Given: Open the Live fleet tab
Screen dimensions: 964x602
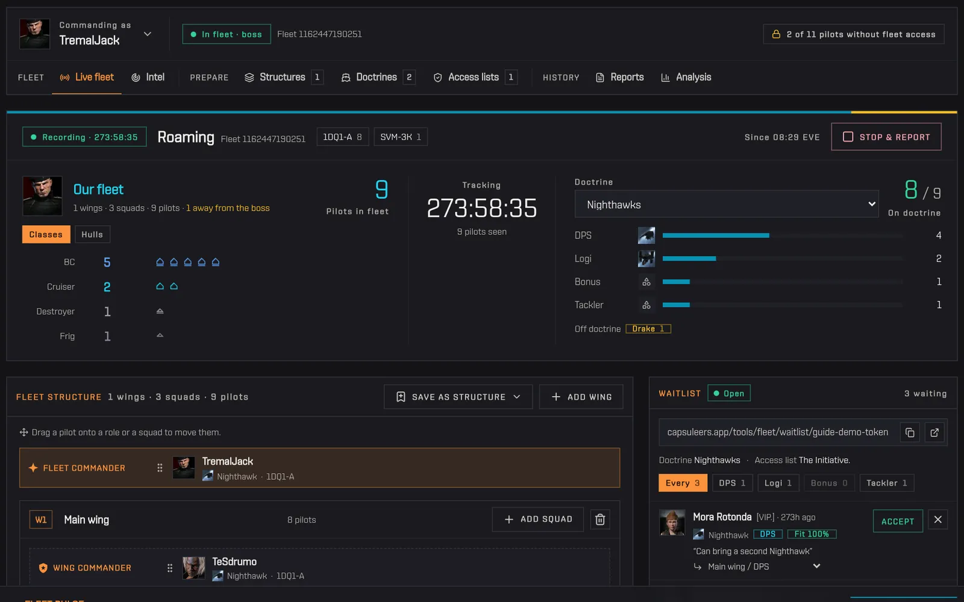Looking at the screenshot, I should 87,77.
